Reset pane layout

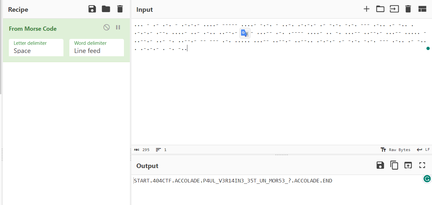coord(422,9)
